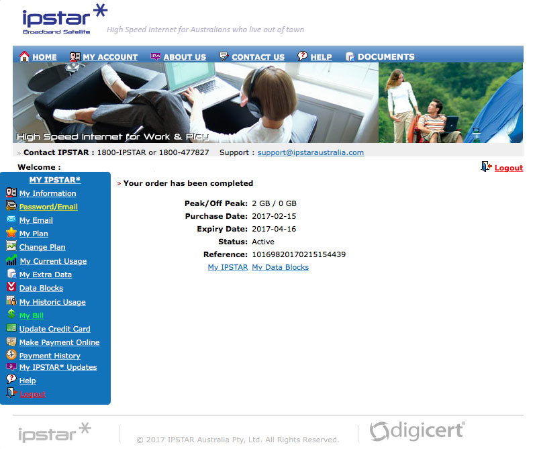View My Historic Usage link
Image resolution: width=535 pixels, height=449 pixels.
[x=52, y=302]
